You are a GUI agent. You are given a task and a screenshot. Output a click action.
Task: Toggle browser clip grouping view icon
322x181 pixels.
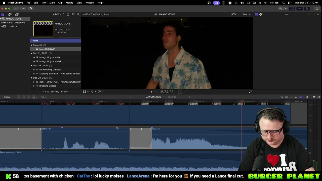(68, 14)
